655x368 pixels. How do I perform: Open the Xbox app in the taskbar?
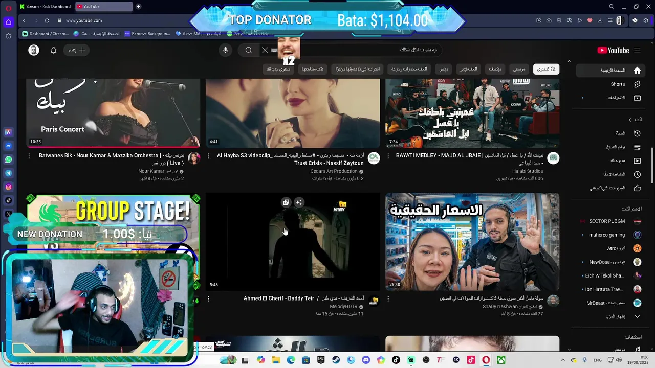501,360
